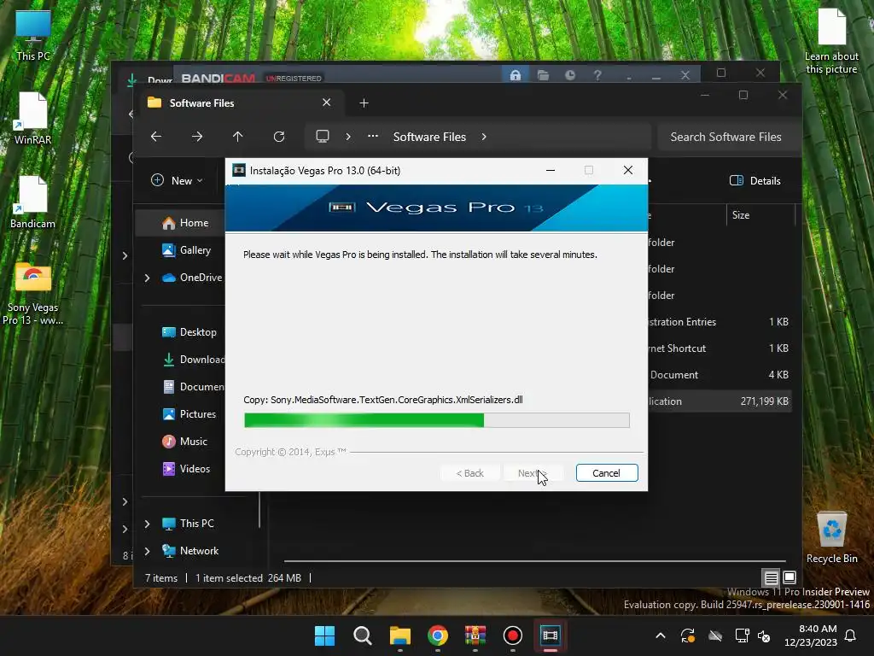Screen dimensions: 874x656
Task: Select Vegas Pro installer taskbar icon
Action: [x=551, y=635]
